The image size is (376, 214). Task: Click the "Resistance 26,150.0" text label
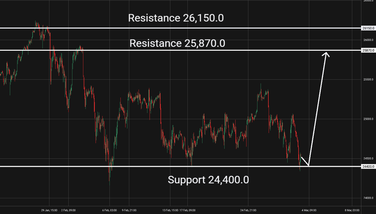176,18
